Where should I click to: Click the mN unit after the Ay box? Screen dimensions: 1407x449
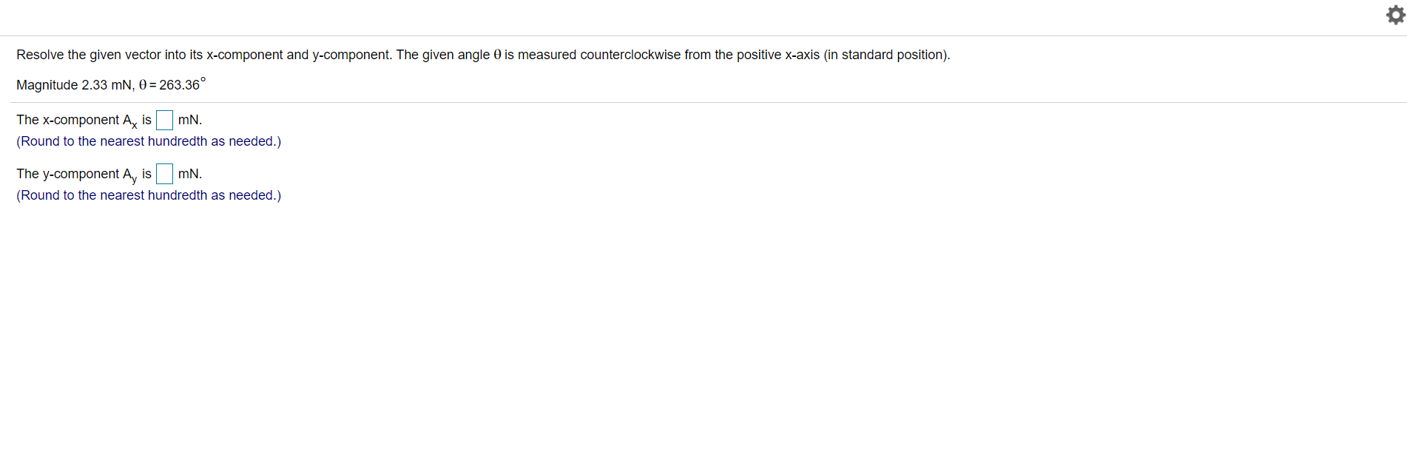pyautogui.click(x=190, y=173)
